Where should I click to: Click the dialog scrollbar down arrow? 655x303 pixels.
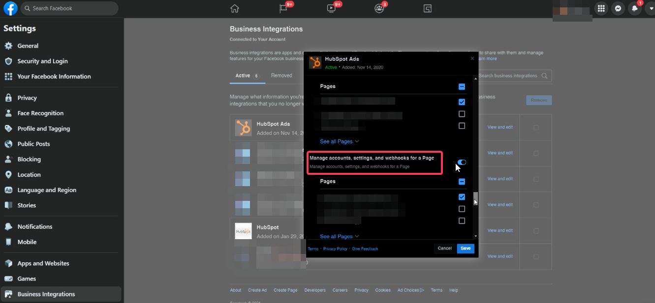475,236
